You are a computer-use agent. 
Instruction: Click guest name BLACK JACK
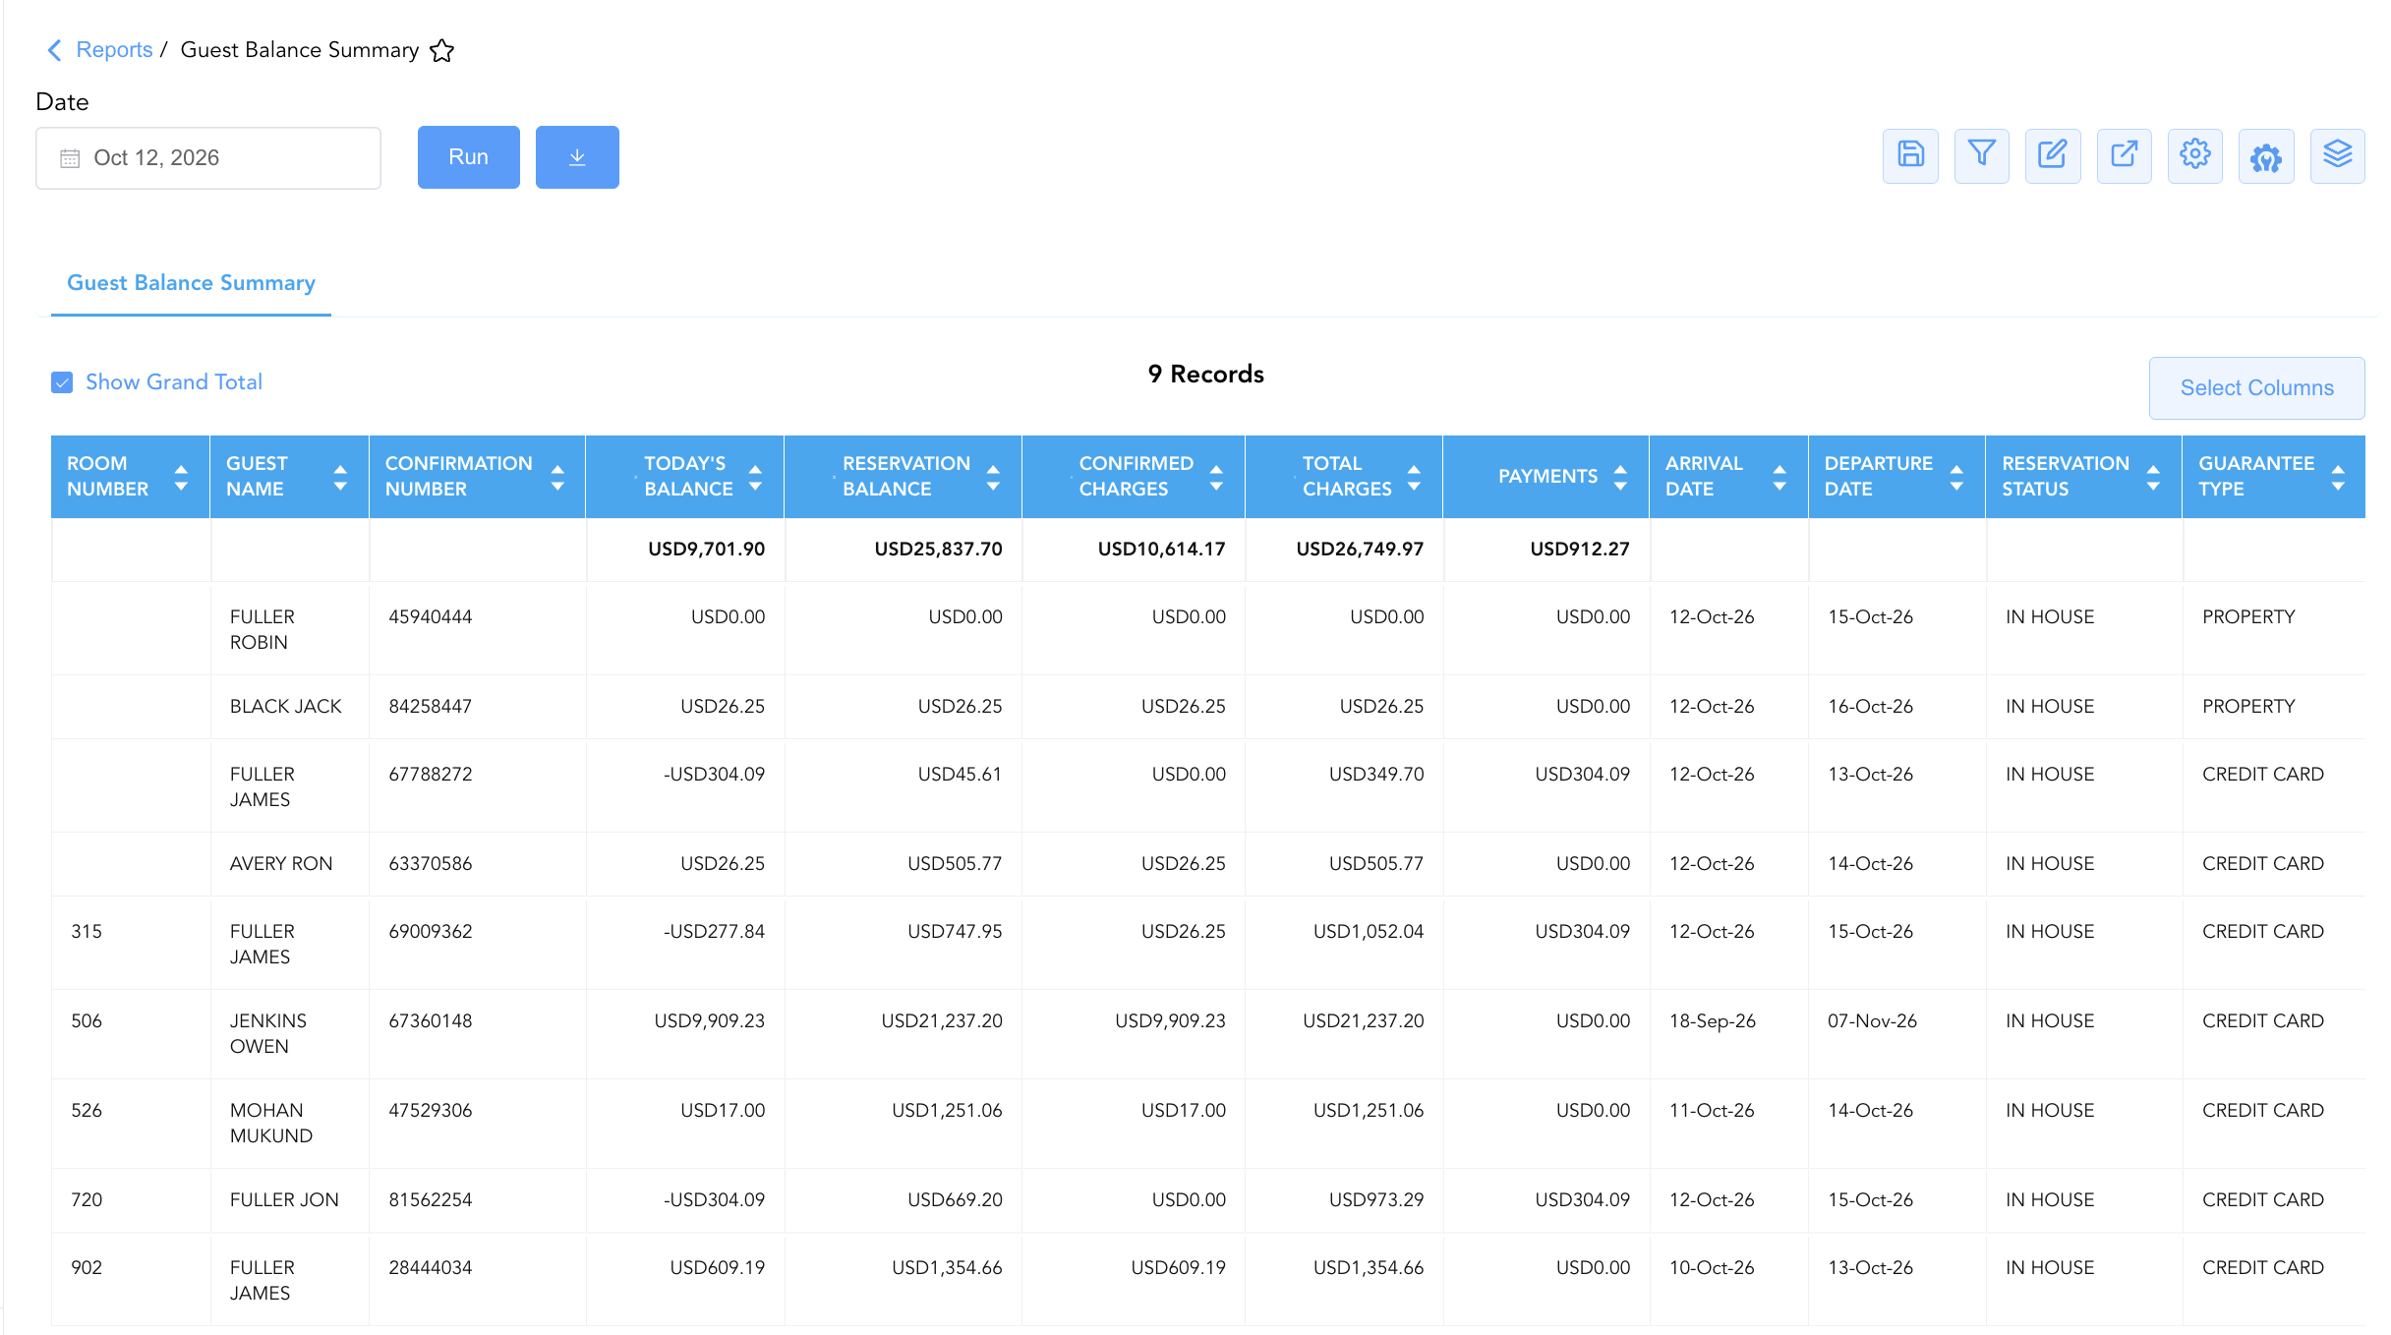(x=285, y=706)
